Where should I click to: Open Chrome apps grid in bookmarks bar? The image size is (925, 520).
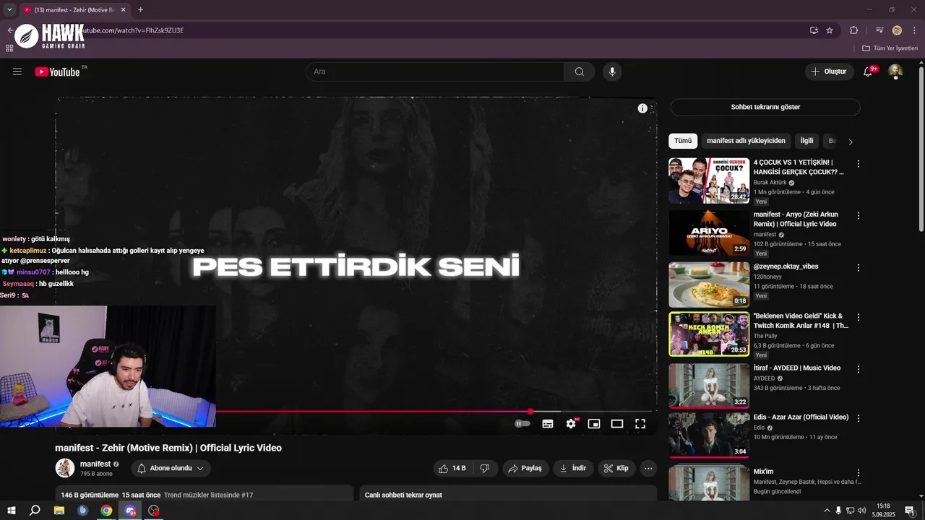(x=9, y=48)
